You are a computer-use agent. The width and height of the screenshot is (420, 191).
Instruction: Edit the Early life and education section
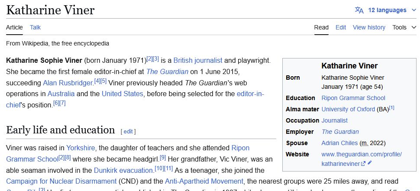coord(128,132)
